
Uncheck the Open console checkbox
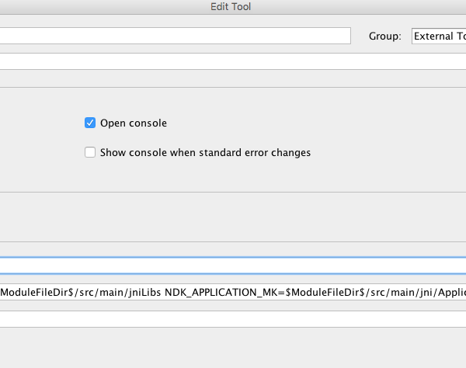tap(90, 123)
